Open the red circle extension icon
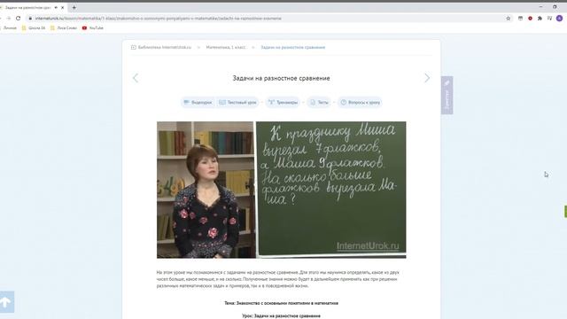567x319 pixels. pos(530,18)
